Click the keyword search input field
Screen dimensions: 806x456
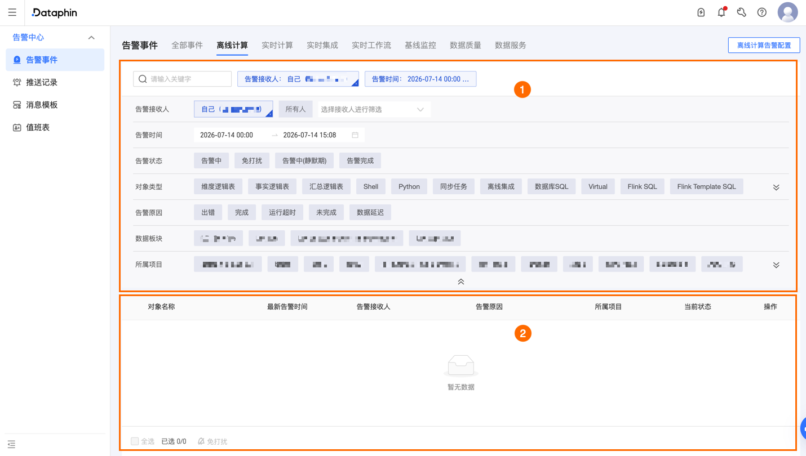tap(183, 79)
